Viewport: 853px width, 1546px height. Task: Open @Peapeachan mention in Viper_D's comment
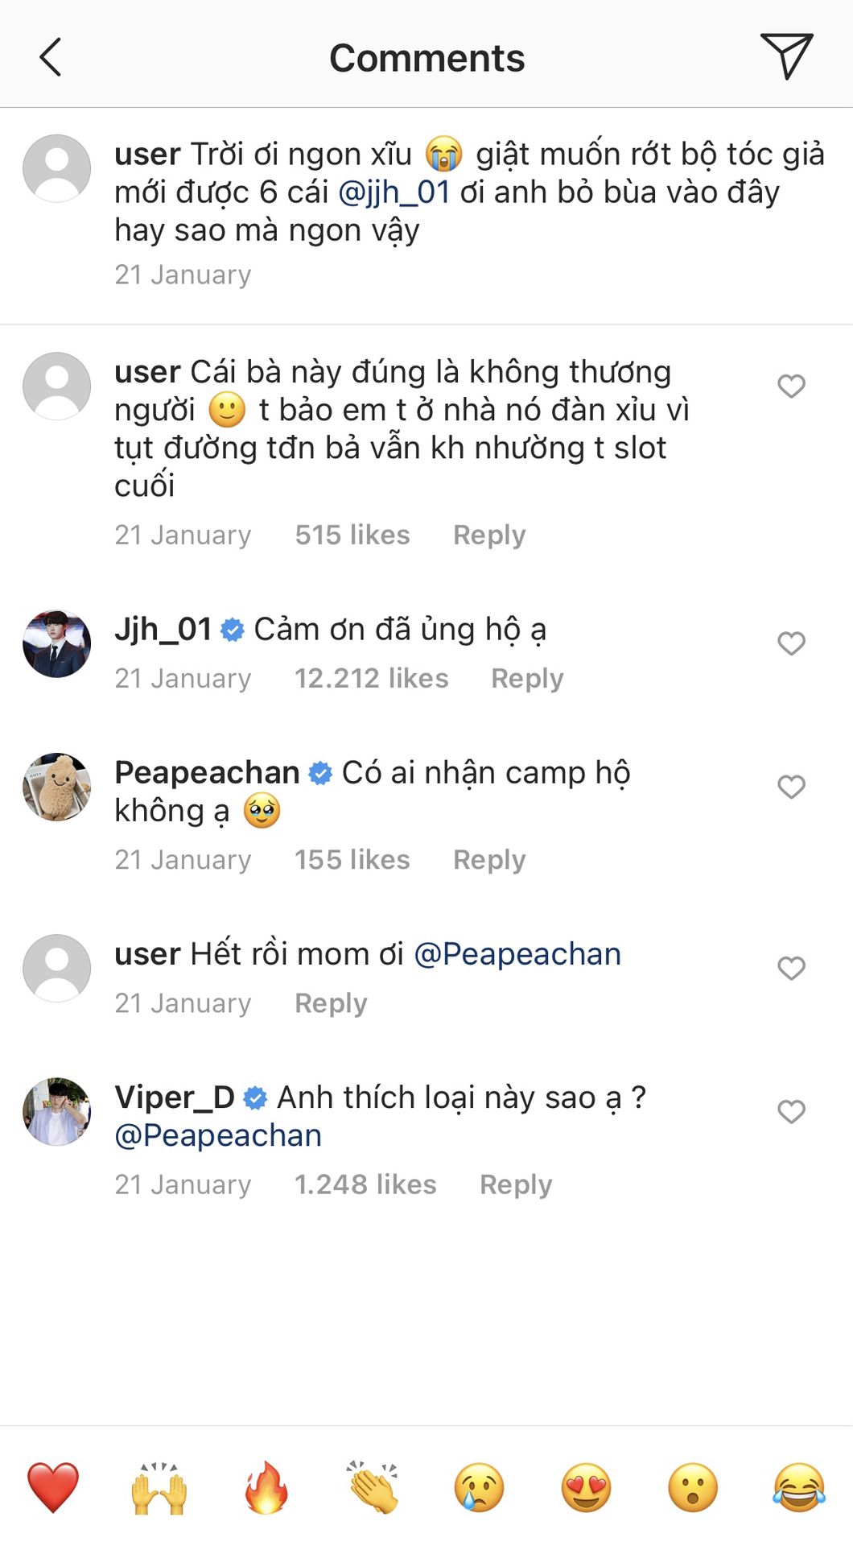pos(218,1135)
